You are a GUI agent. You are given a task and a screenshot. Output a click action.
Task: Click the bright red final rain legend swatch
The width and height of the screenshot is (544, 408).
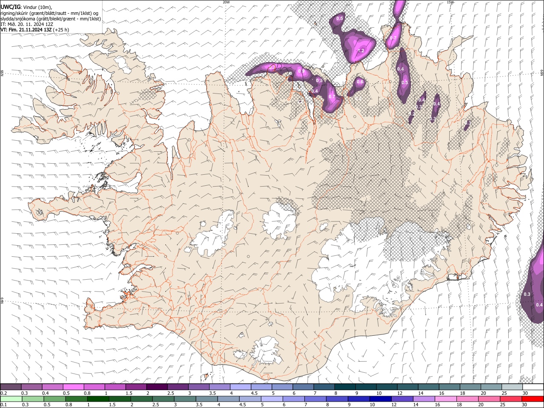pyautogui.click(x=533, y=399)
